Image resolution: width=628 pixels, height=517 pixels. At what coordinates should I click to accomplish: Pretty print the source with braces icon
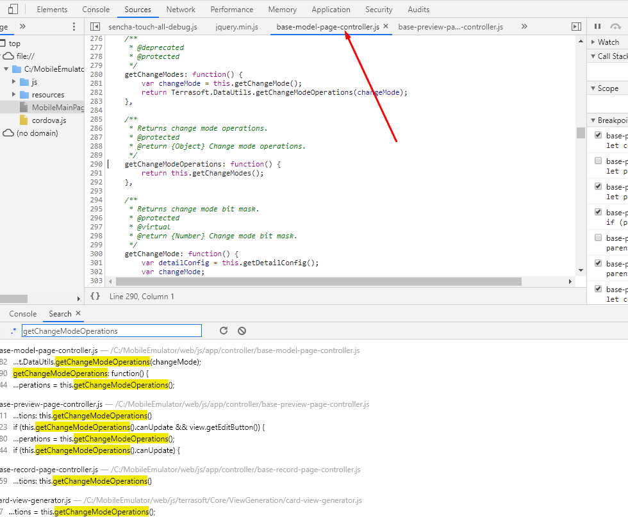[x=95, y=296]
